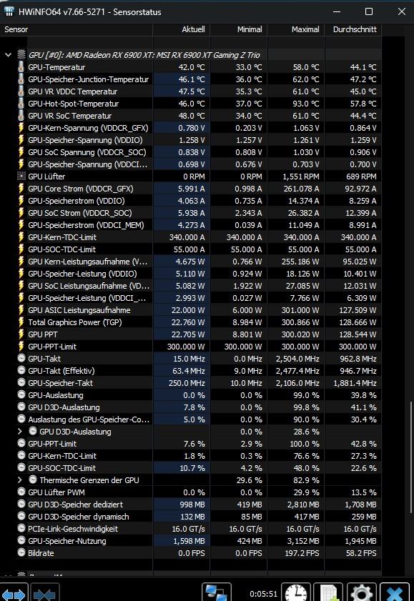Image resolution: width=414 pixels, height=601 pixels.
Task: Click the HWiNFO64 app icon in title bar
Action: (9, 11)
